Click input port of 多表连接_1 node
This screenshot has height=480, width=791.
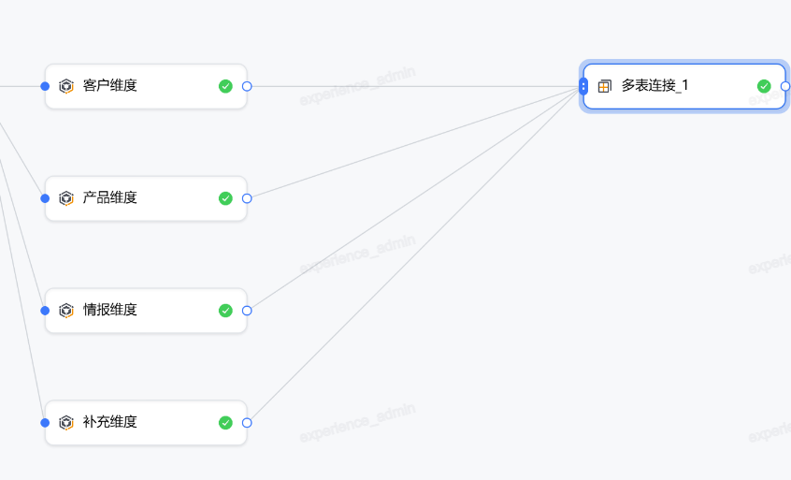click(x=583, y=86)
